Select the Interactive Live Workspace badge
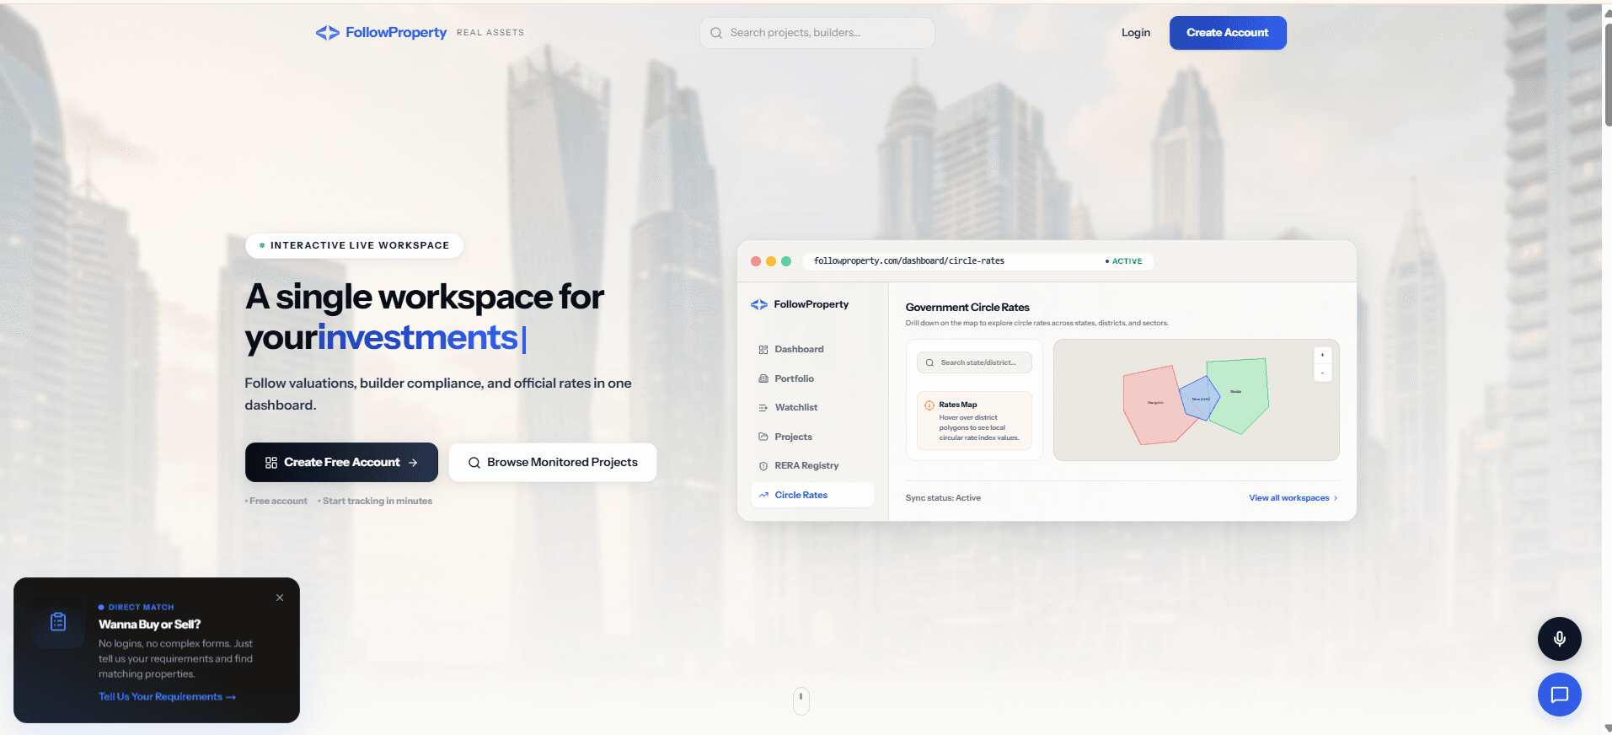 tap(355, 245)
